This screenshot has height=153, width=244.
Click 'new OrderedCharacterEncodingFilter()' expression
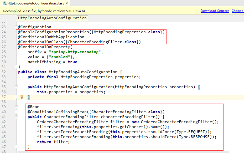pos(174,122)
